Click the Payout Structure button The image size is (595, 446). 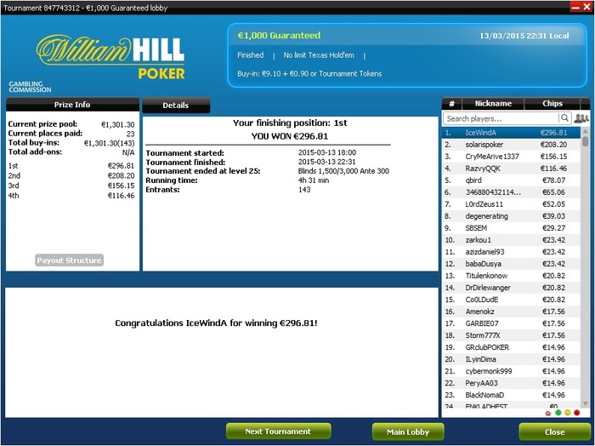[x=70, y=260]
